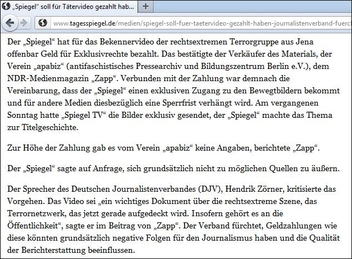Click the word 'Öffentlichkeit' in the quote
The width and height of the screenshot is (352, 259).
click(x=33, y=226)
